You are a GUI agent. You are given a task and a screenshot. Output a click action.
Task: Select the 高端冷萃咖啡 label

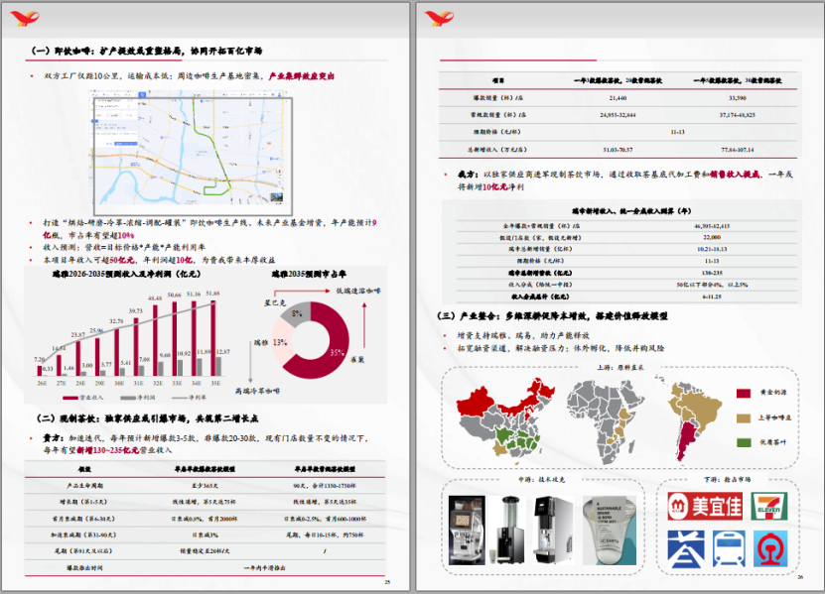pyautogui.click(x=258, y=391)
